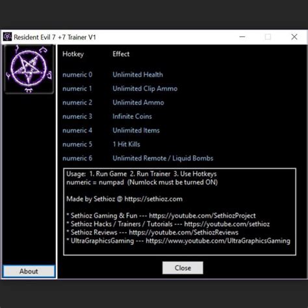The height and width of the screenshot is (308, 308).
Task: Click the numeric 6 hotkey label
Action: tap(77, 159)
